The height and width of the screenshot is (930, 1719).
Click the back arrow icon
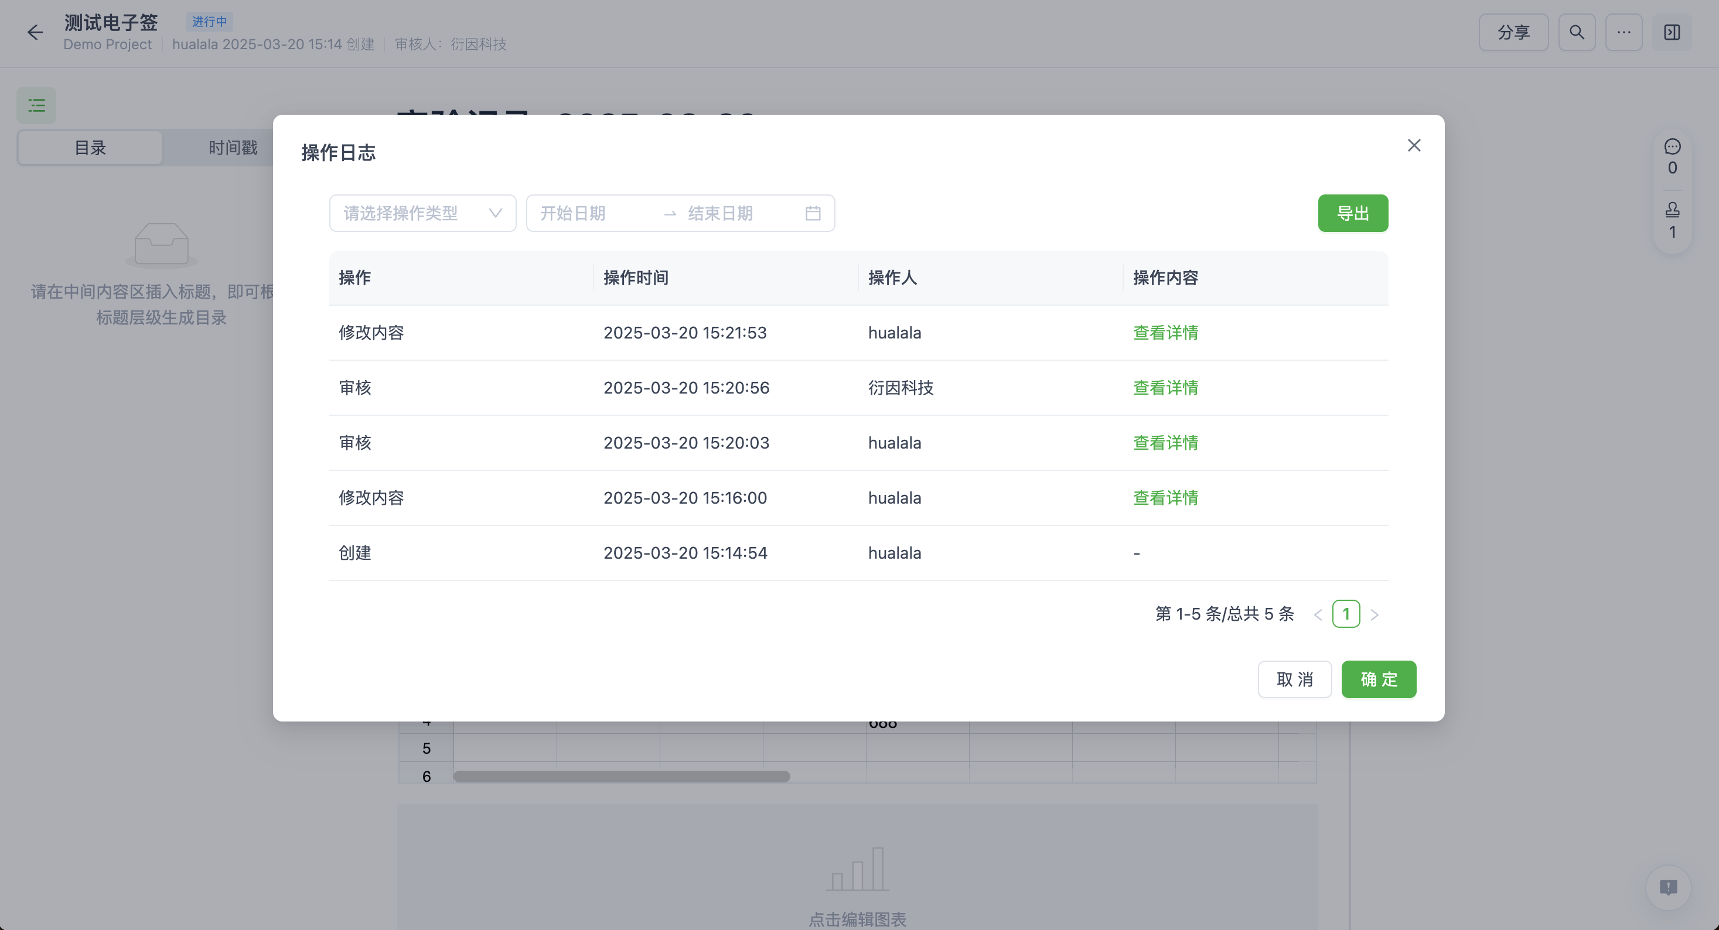[35, 32]
